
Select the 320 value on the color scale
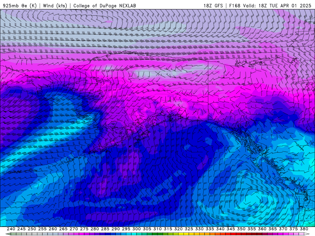pyautogui.click(x=178, y=229)
